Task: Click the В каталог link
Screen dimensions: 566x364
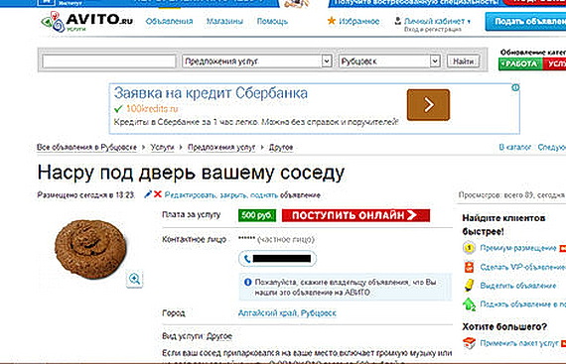Action: tap(515, 147)
